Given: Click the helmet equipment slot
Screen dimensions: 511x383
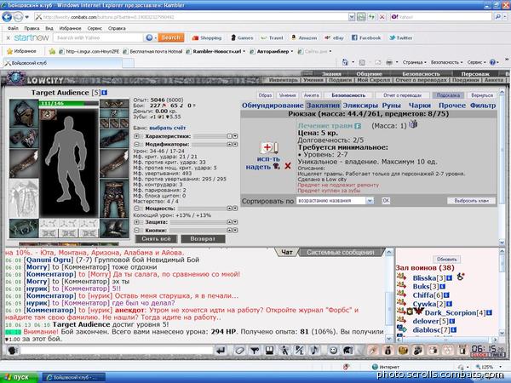Looking at the screenshot, I should (x=24, y=114).
